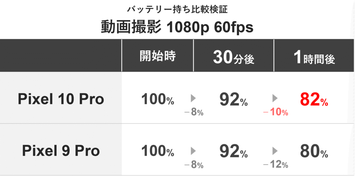The height and width of the screenshot is (177, 355).
Task: Click Pixel 10 Pro's 92% value
Action: 233,100
